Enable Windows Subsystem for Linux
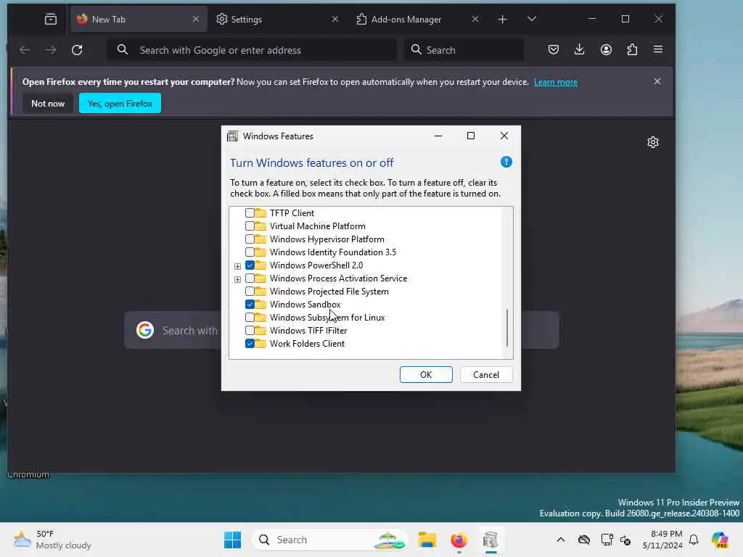This screenshot has width=743, height=557. click(x=250, y=318)
